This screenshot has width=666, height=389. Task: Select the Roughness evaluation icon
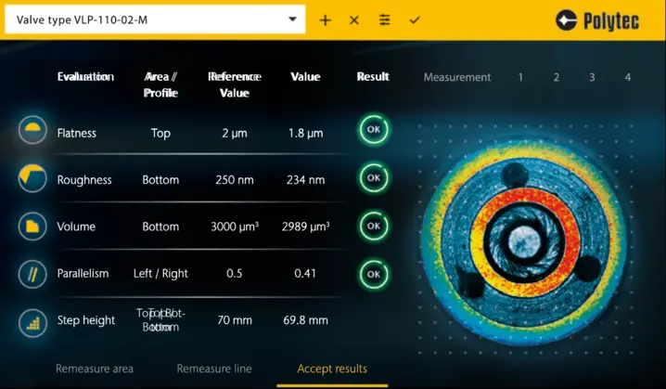pos(32,178)
